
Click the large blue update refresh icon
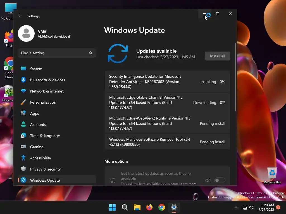(x=118, y=53)
